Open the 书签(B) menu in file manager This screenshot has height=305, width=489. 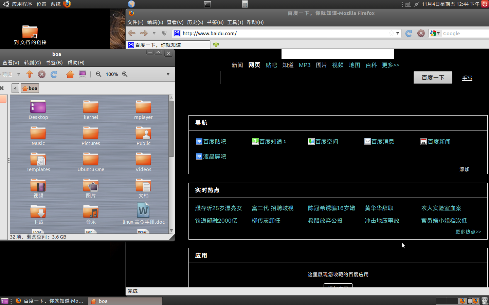[x=54, y=63]
